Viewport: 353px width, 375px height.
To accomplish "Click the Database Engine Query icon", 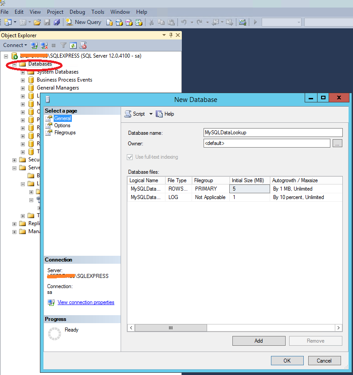I will (109, 22).
